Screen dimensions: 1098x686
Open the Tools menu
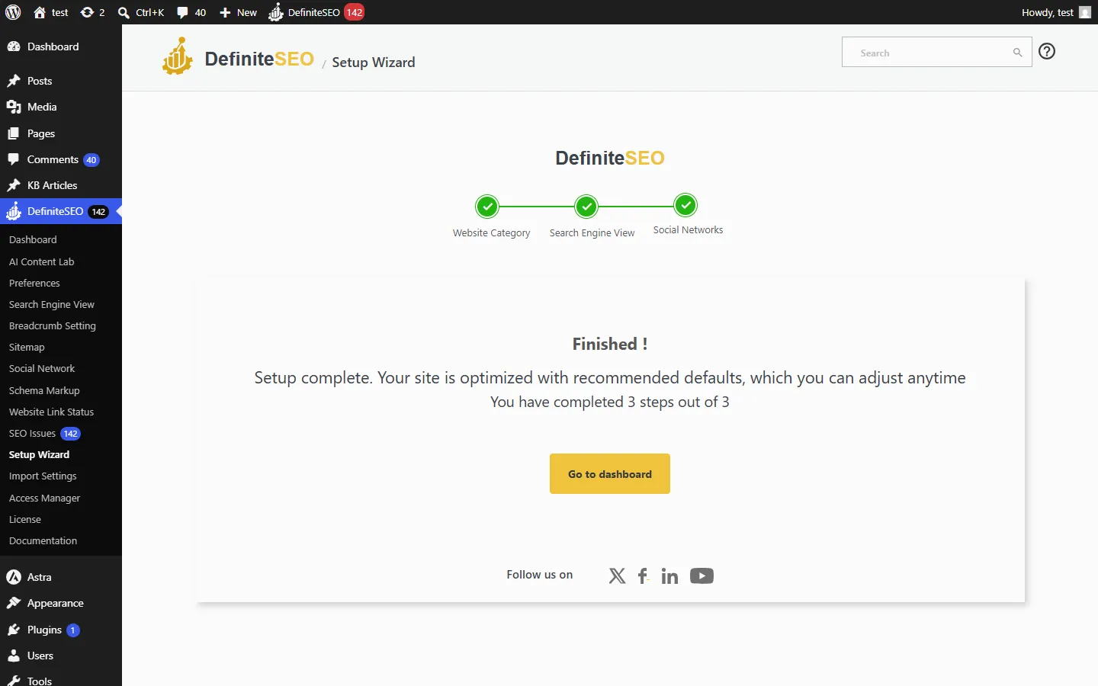[61, 679]
